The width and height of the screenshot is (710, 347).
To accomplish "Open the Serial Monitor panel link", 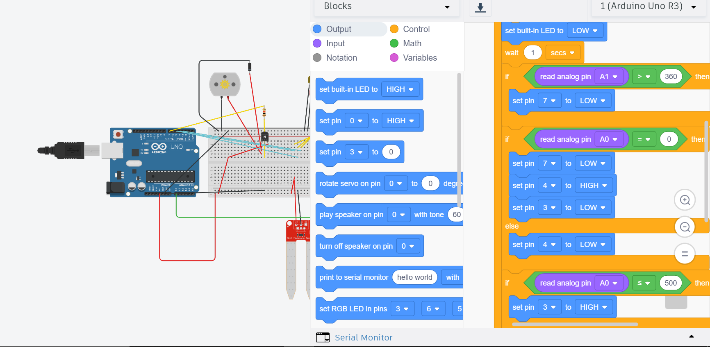I will 363,338.
